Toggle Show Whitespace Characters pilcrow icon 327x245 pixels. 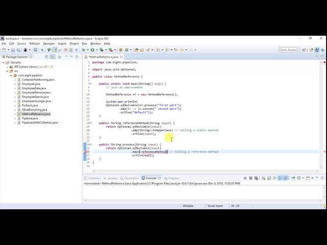pos(76,50)
